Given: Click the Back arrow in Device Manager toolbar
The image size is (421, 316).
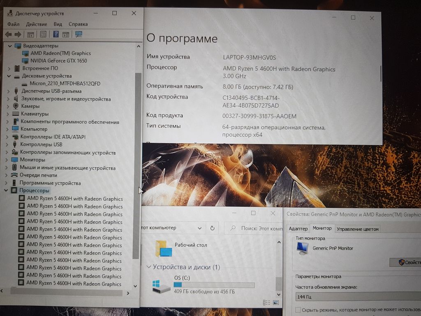Looking at the screenshot, I should coord(8,35).
